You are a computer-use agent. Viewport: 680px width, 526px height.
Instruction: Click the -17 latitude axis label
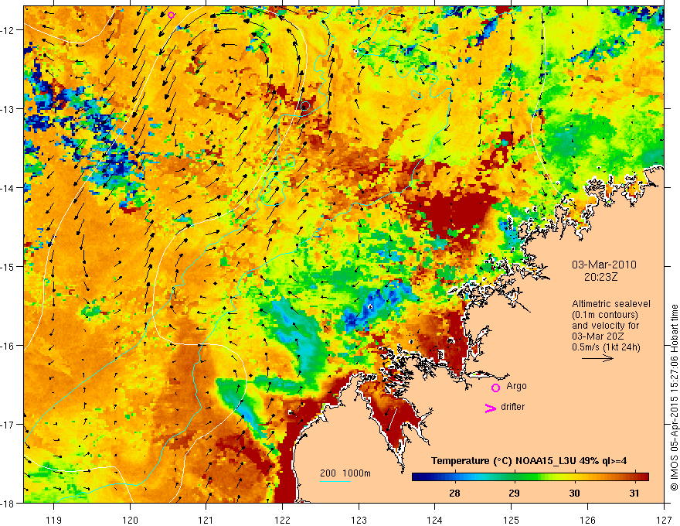(x=8, y=425)
